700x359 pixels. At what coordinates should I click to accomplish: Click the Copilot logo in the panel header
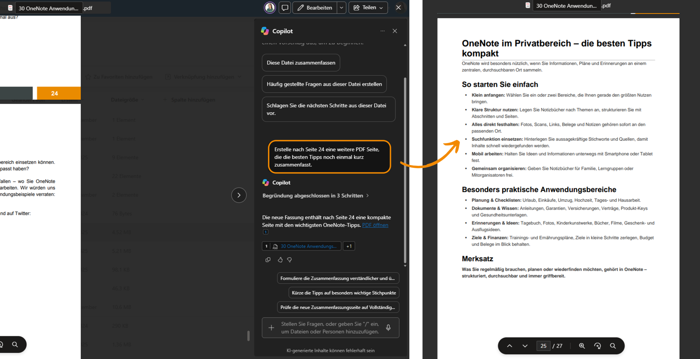click(265, 31)
